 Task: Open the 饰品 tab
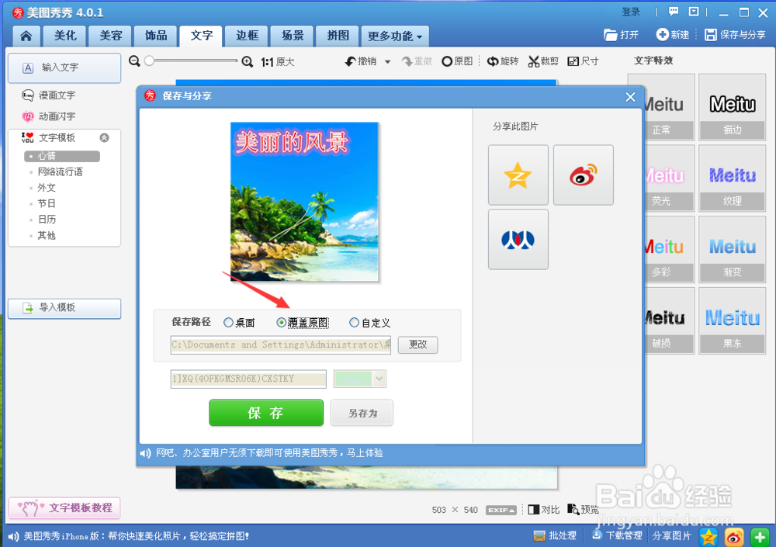click(156, 36)
